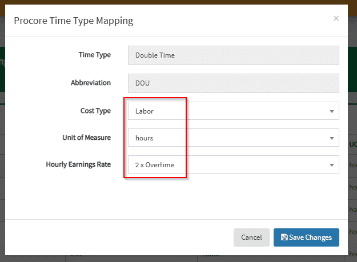Close the dialog using the X icon

(336, 18)
